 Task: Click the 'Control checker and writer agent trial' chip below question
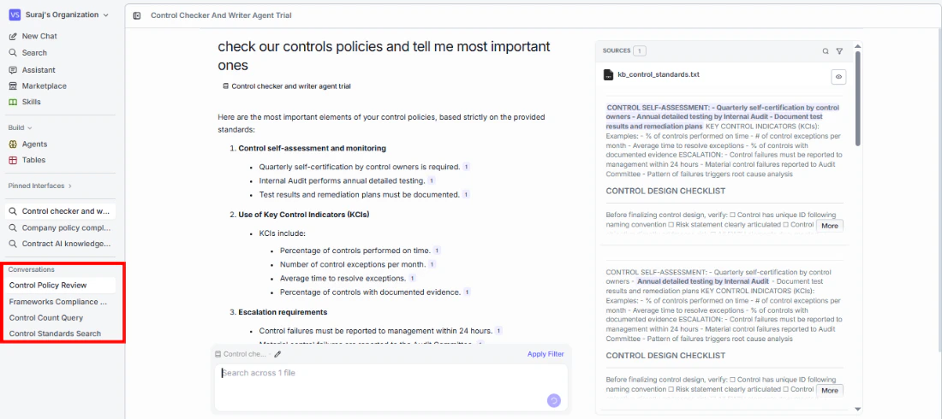click(287, 86)
